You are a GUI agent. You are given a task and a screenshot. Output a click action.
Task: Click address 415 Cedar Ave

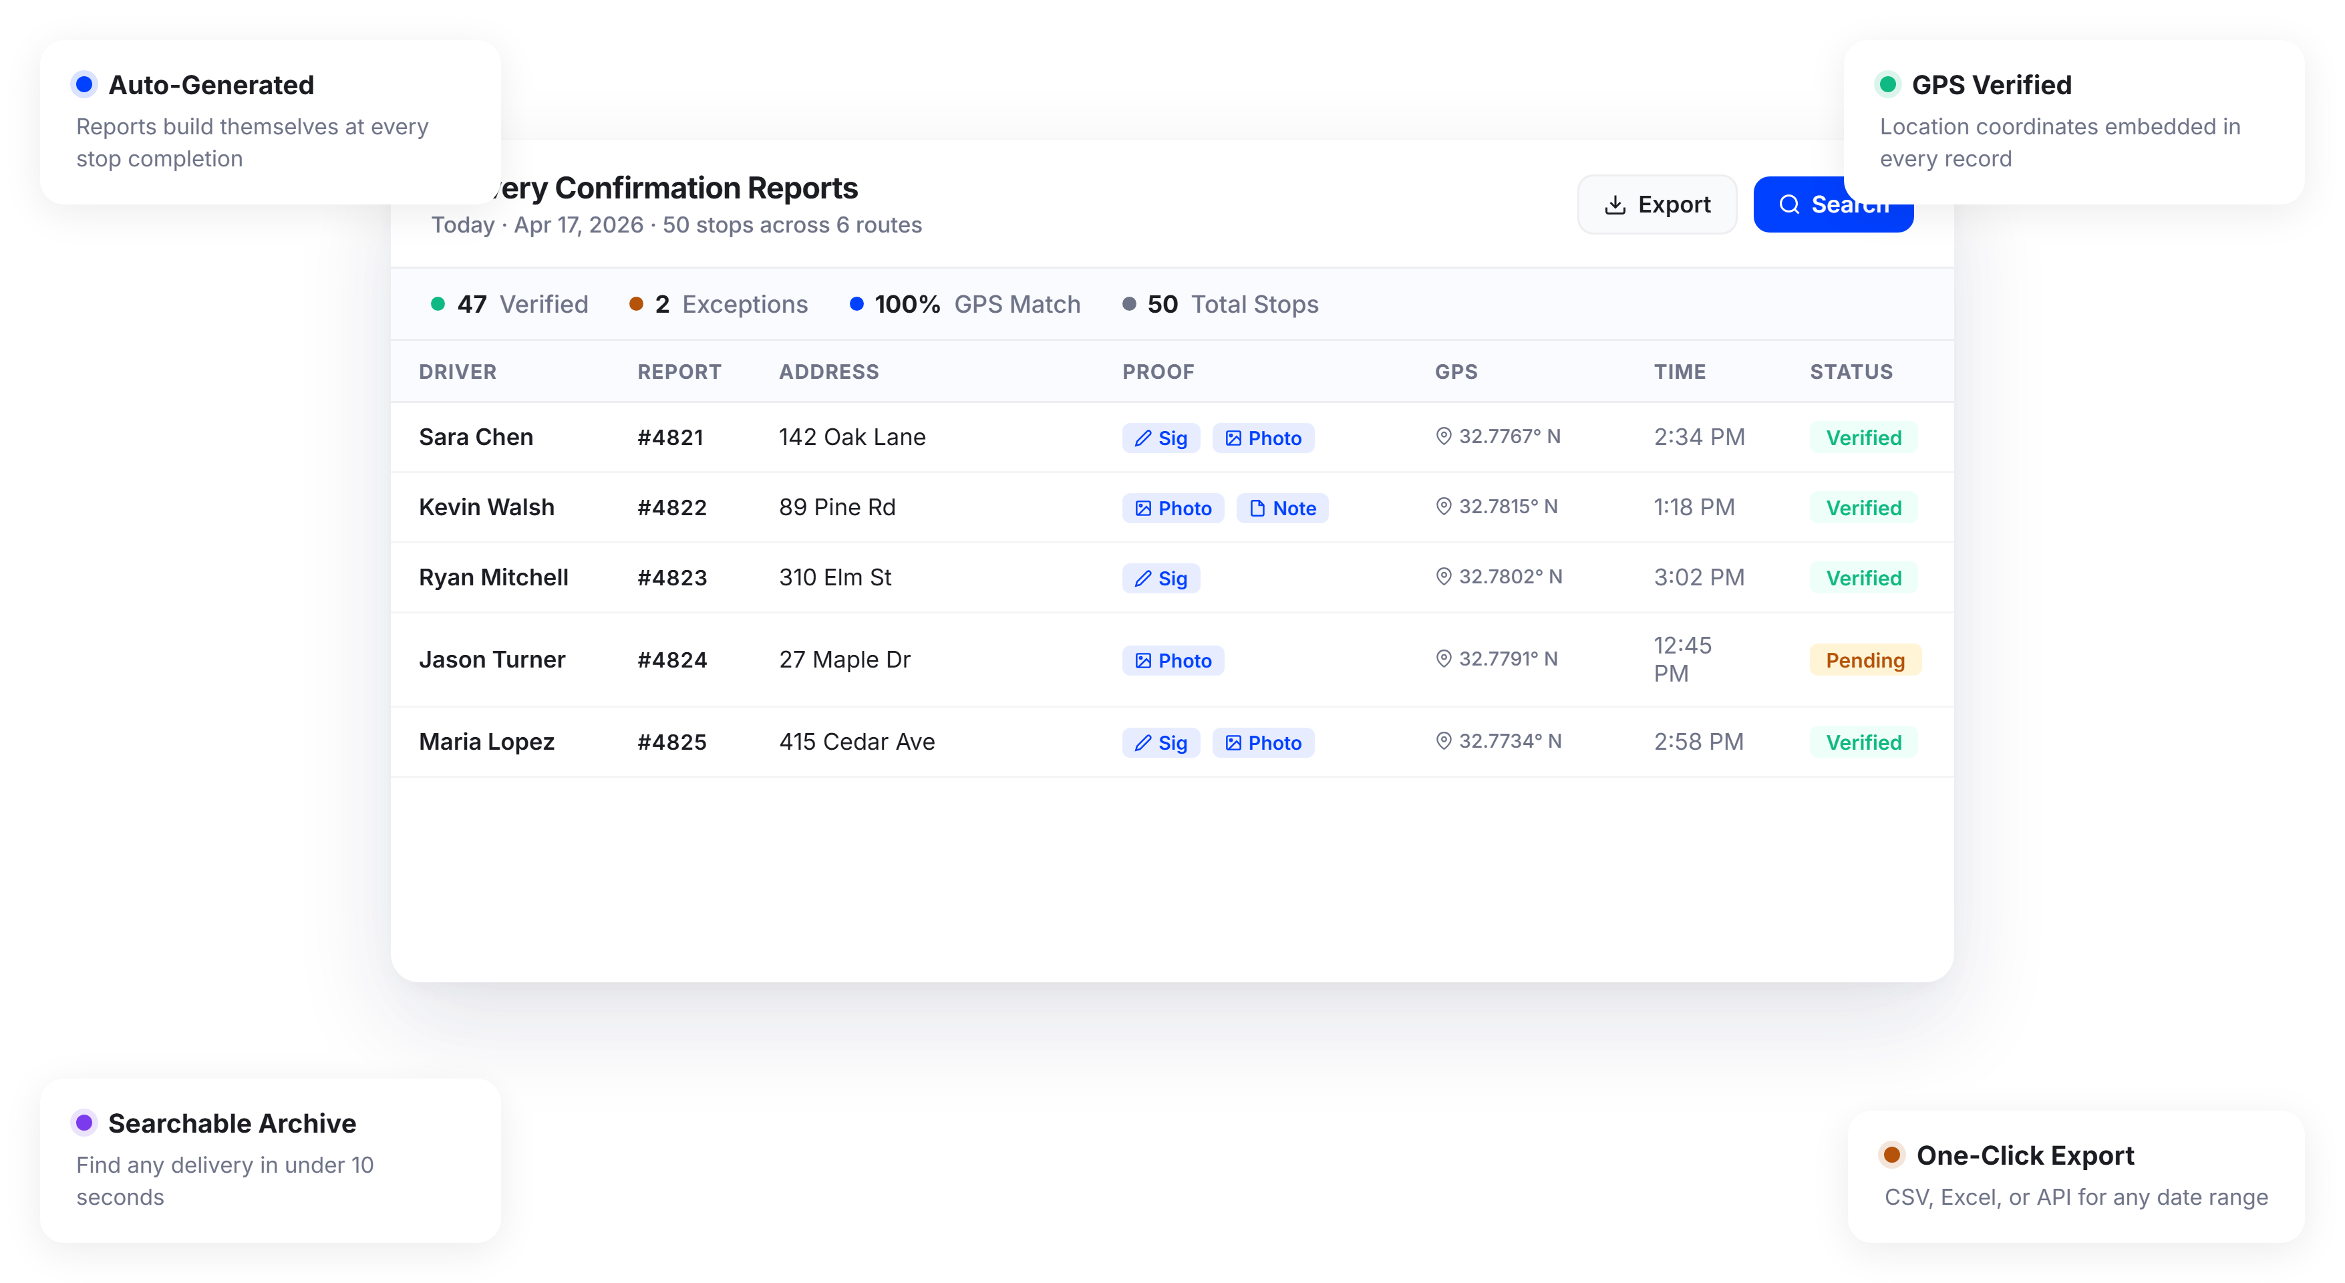[858, 743]
